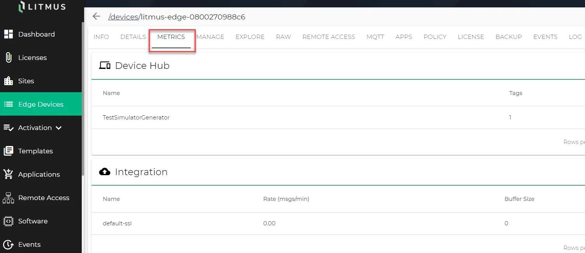Image resolution: width=585 pixels, height=253 pixels.
Task: Click the TestSimulatorGenerator row name
Action: [136, 117]
